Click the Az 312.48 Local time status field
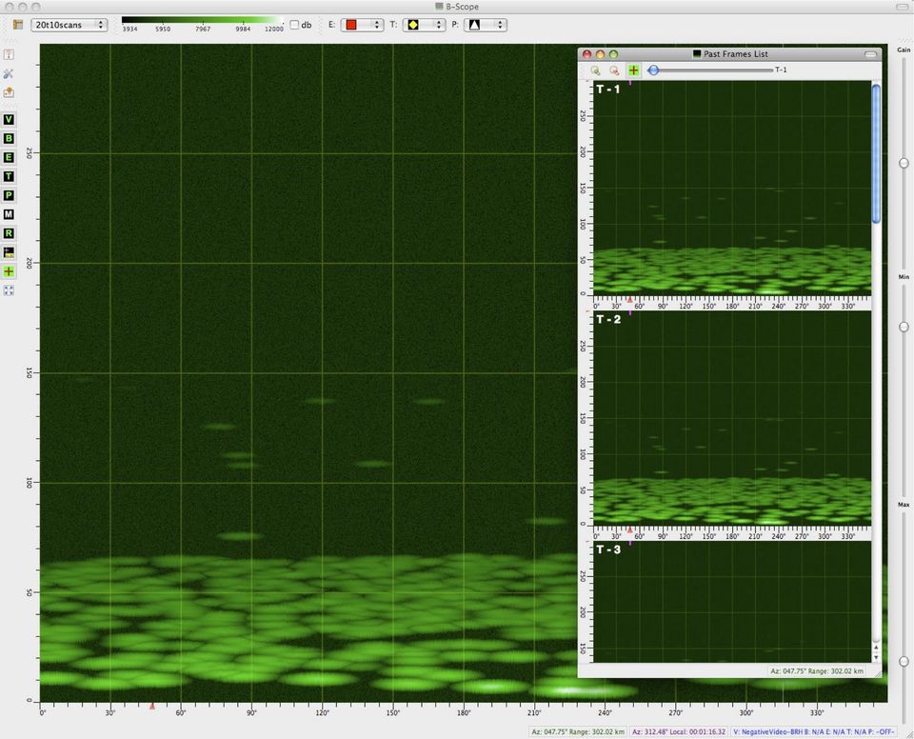The height and width of the screenshot is (739, 914). [x=680, y=732]
